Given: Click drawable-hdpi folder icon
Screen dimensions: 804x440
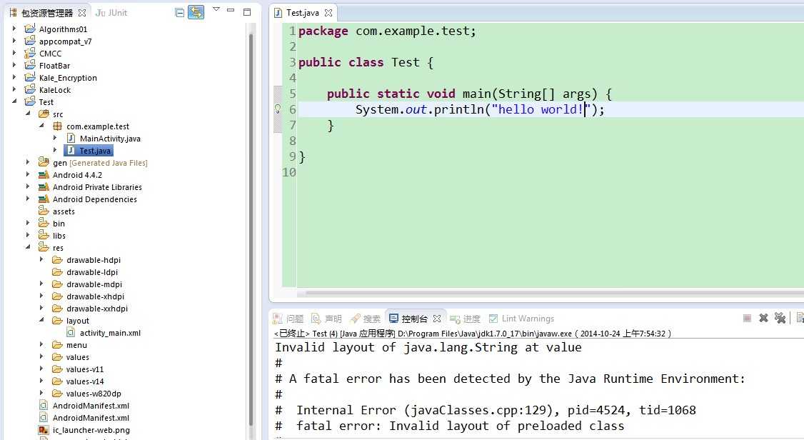Looking at the screenshot, I should pos(57,259).
